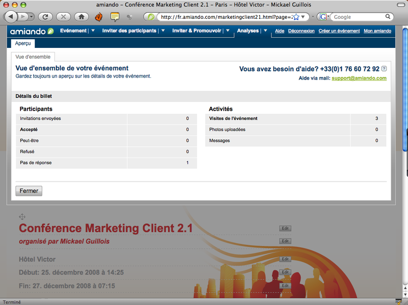
Task: Open the yellow note toolbar icon
Action: 115,17
